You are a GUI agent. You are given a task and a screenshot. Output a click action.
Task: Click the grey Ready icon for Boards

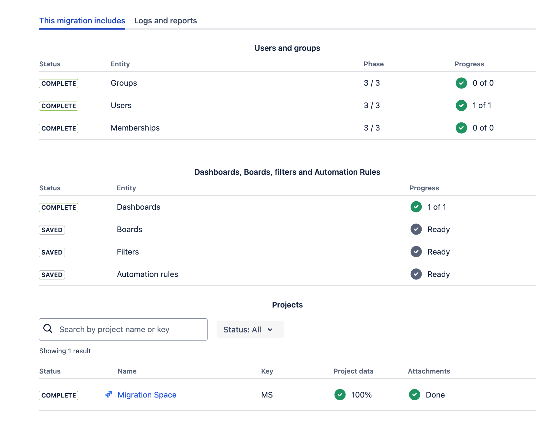416,229
